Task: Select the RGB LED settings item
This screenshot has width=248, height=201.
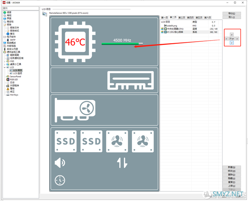Action: click(x=14, y=79)
